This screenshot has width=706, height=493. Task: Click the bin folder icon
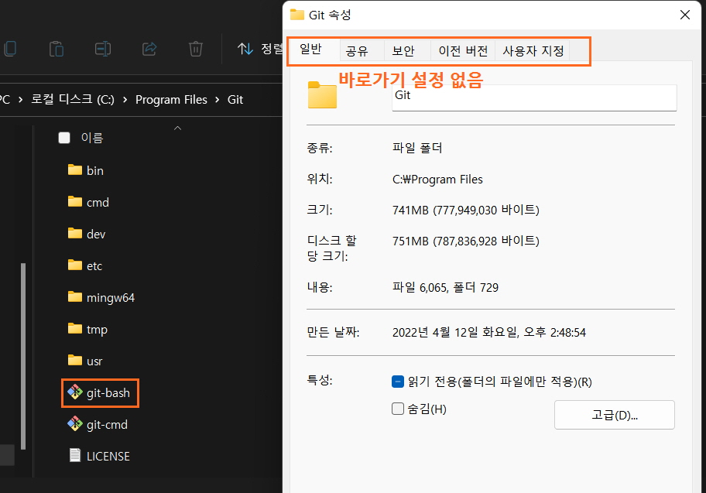pyautogui.click(x=75, y=169)
